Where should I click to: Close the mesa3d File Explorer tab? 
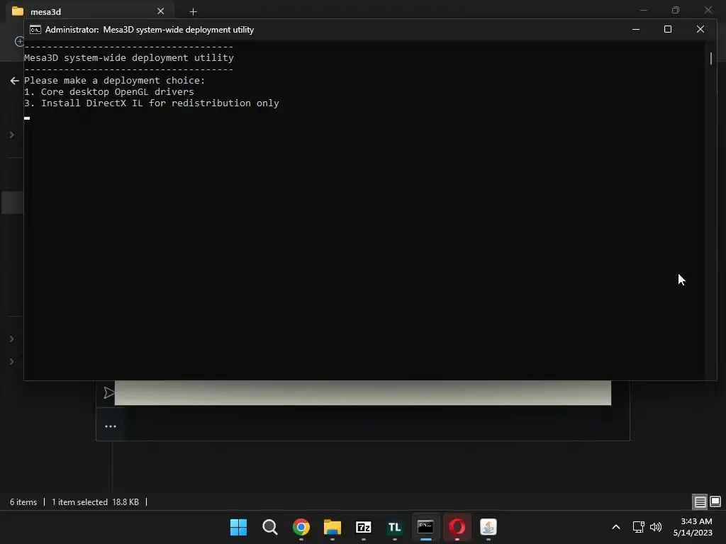[161, 11]
